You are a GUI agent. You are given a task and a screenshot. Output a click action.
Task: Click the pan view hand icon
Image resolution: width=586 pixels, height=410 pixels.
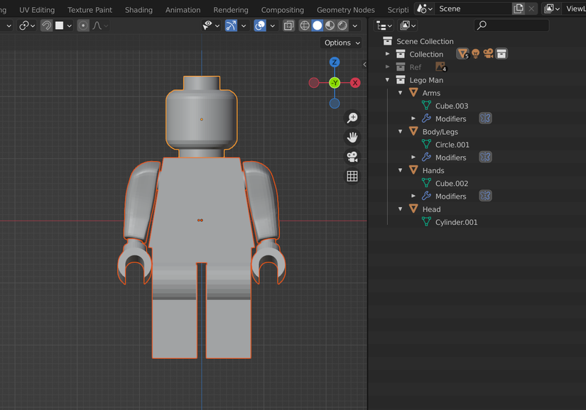click(352, 138)
